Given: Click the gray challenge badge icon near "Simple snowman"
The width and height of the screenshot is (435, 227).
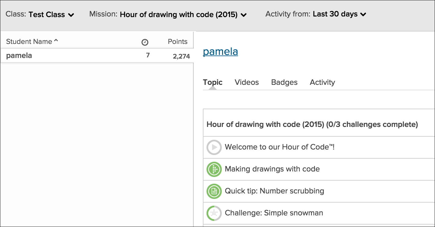Looking at the screenshot, I should click(214, 213).
